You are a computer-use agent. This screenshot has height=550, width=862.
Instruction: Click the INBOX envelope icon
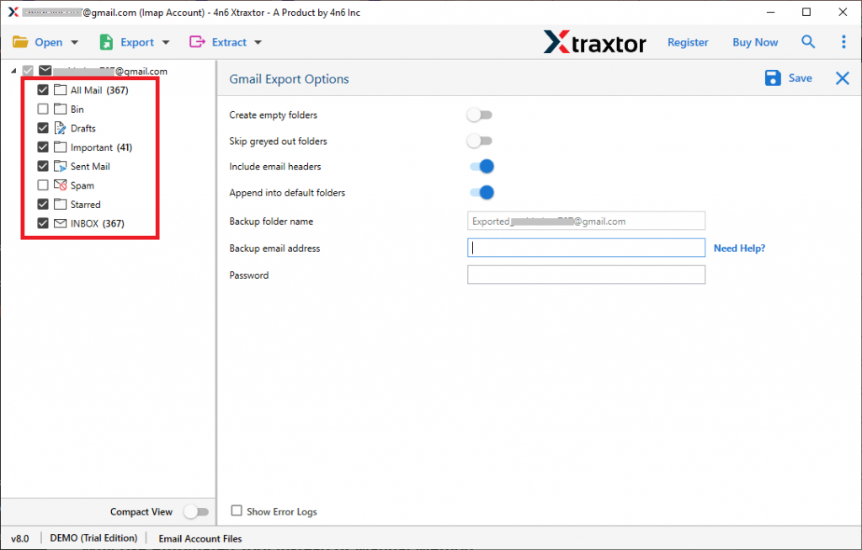(60, 223)
